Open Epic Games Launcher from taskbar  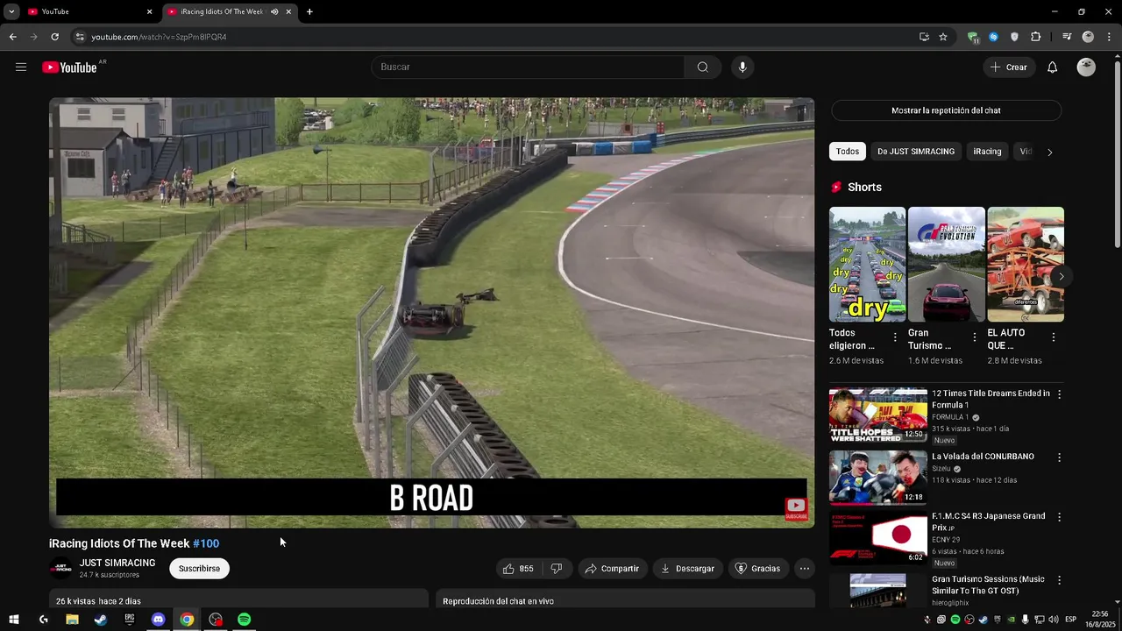click(x=130, y=620)
